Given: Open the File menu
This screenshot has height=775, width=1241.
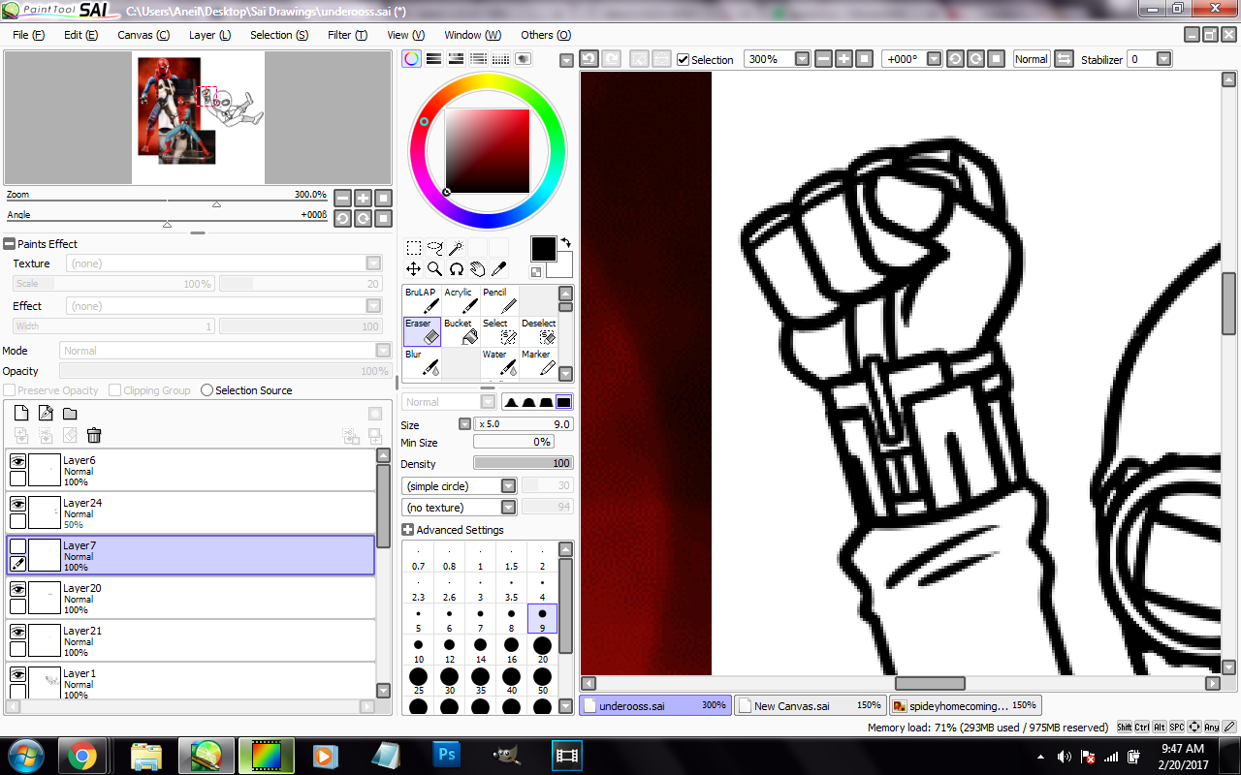Looking at the screenshot, I should (x=29, y=35).
